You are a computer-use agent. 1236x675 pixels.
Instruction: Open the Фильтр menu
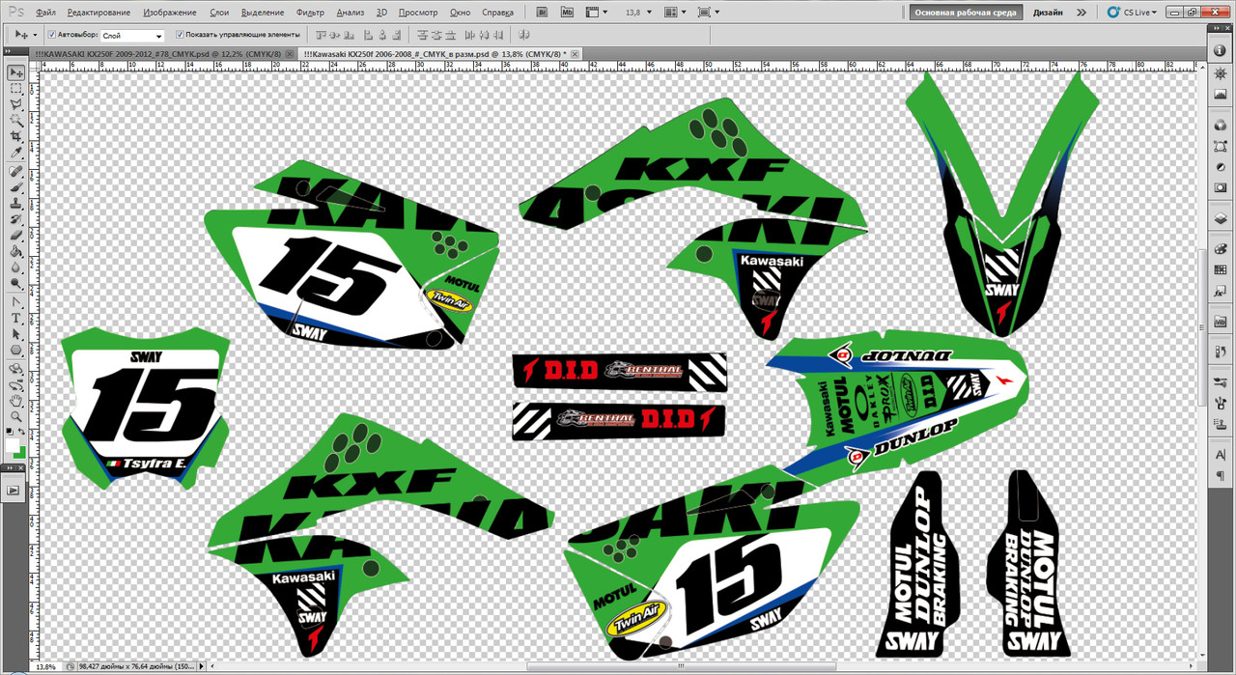(310, 13)
